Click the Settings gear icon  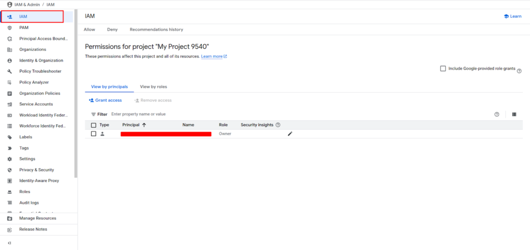point(9,159)
